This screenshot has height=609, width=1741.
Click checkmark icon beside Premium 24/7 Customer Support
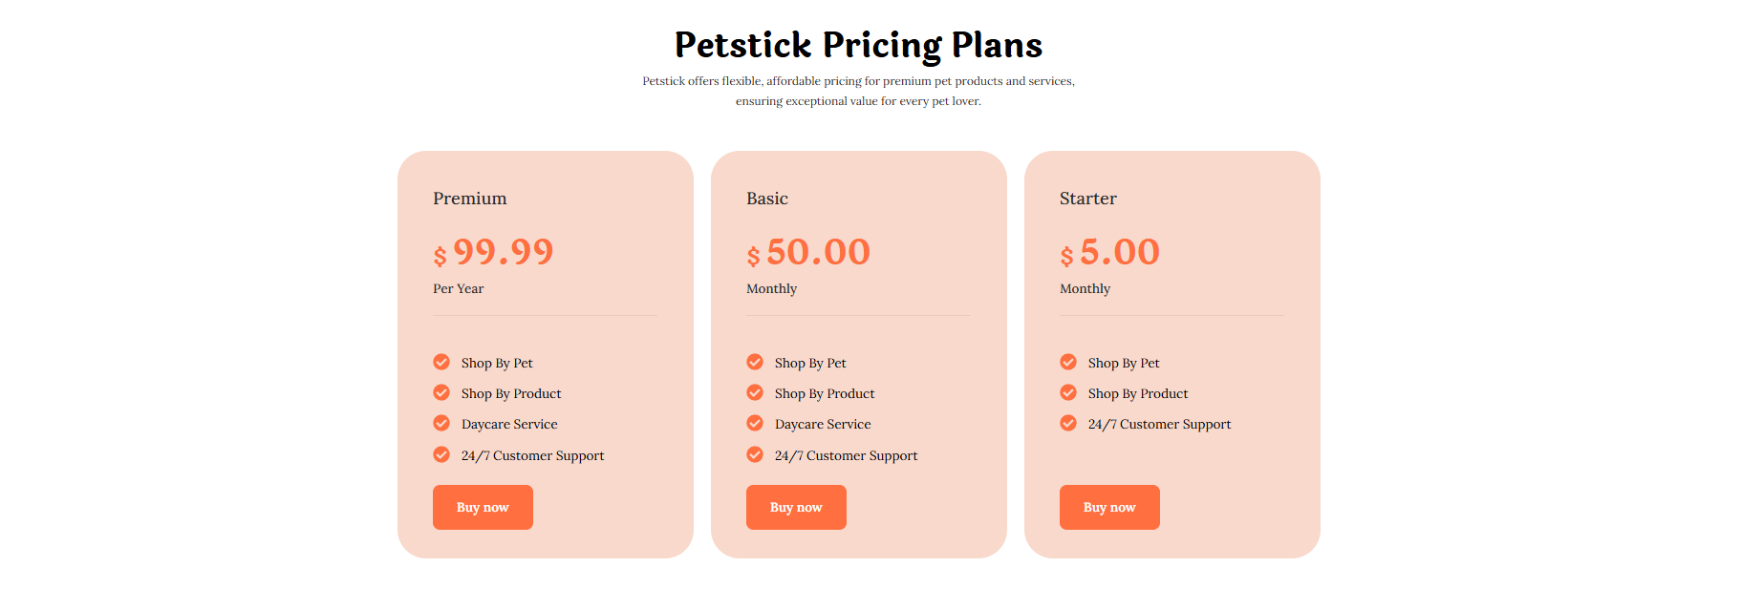441,454
